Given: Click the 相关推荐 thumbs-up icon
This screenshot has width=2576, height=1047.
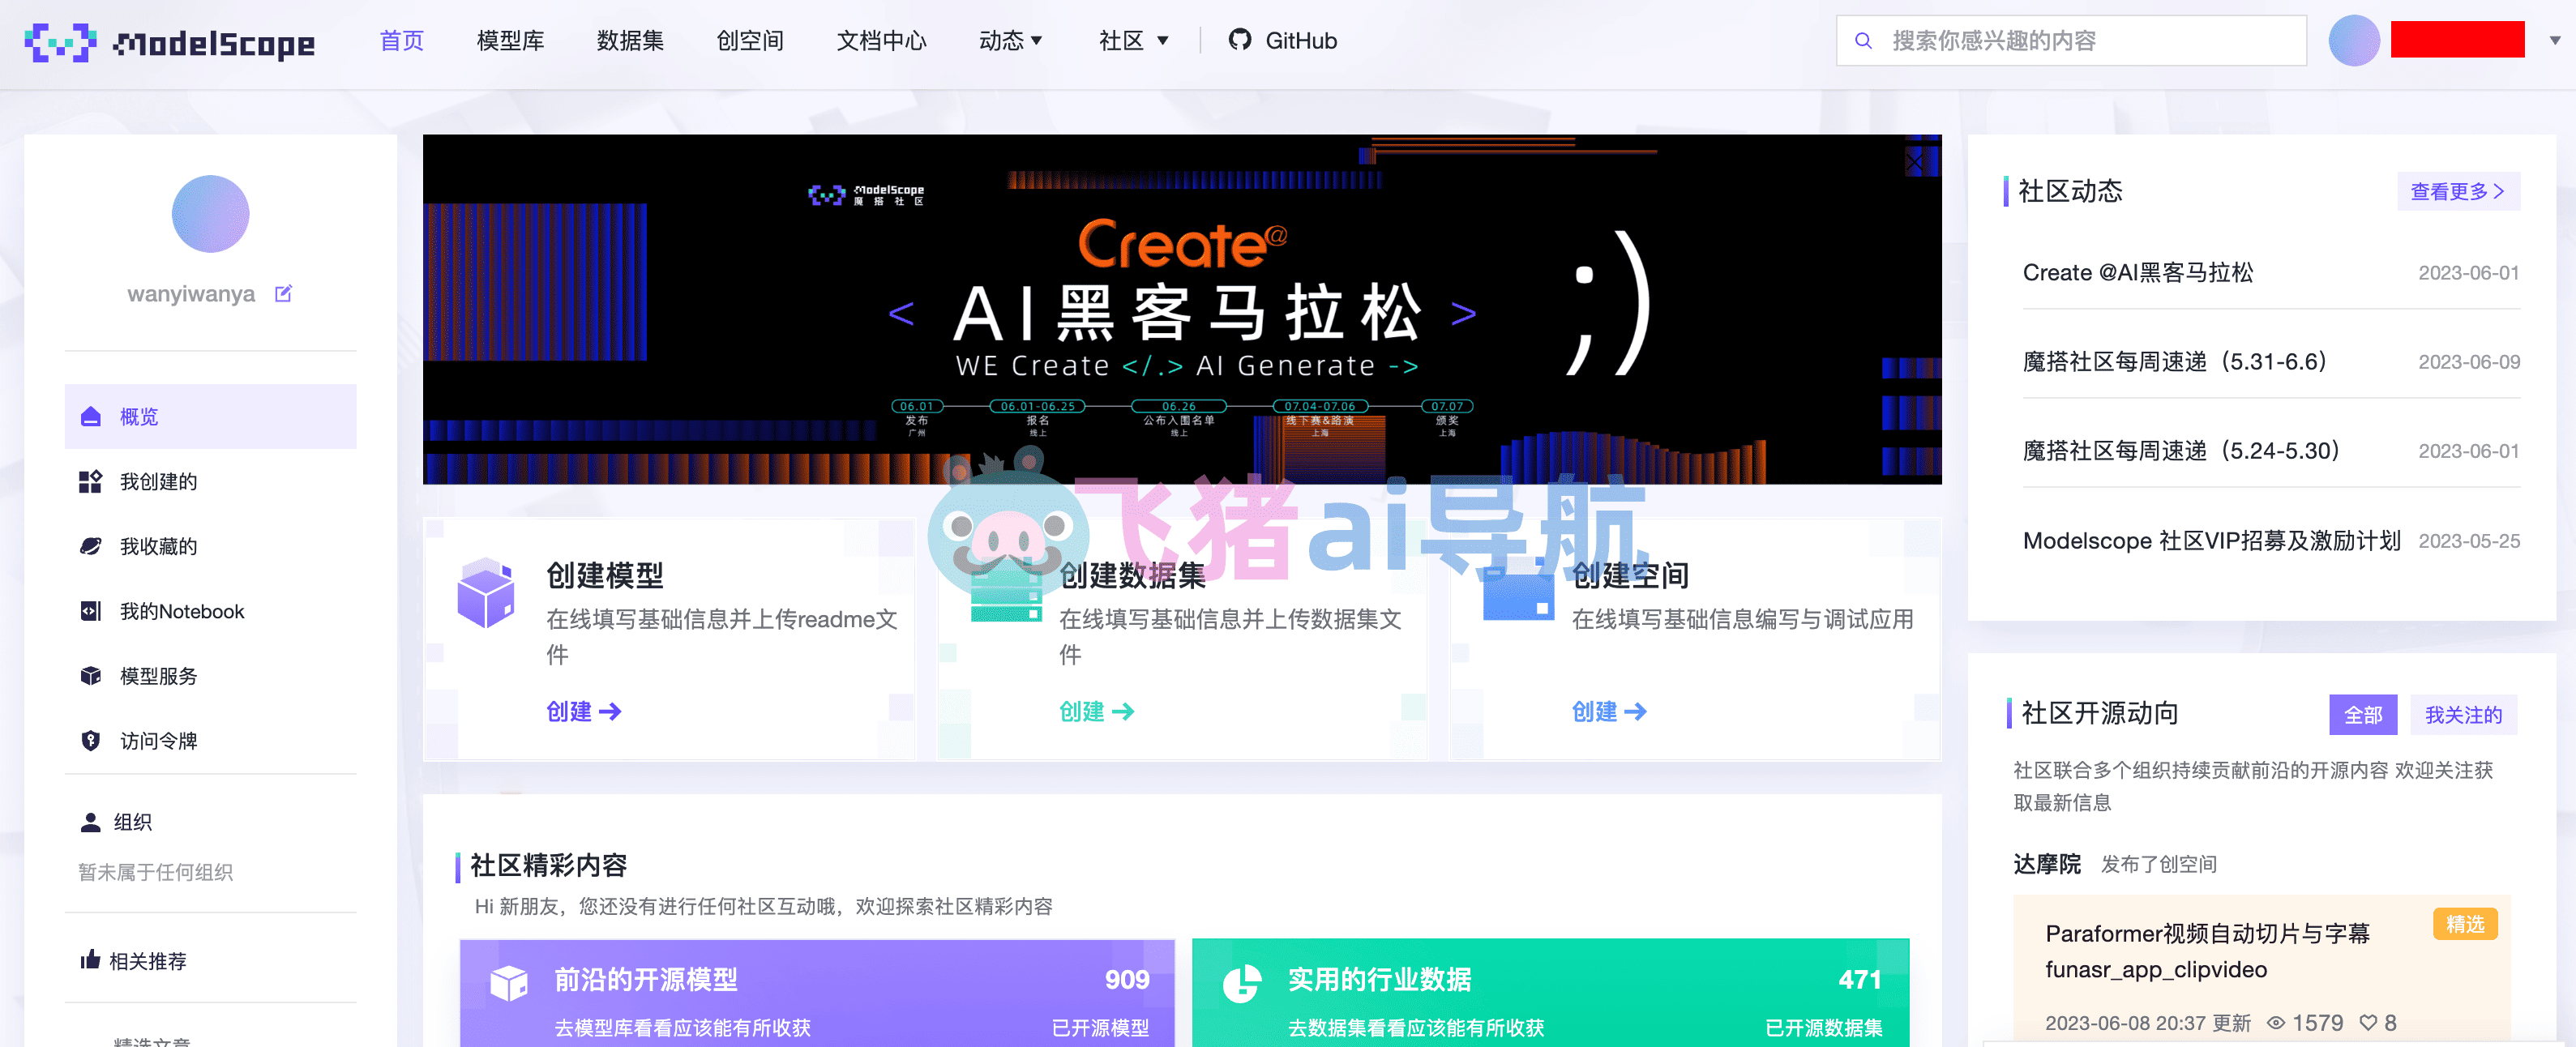Looking at the screenshot, I should (91, 960).
